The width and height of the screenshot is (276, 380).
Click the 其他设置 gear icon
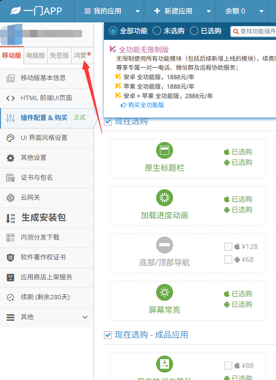(10, 158)
